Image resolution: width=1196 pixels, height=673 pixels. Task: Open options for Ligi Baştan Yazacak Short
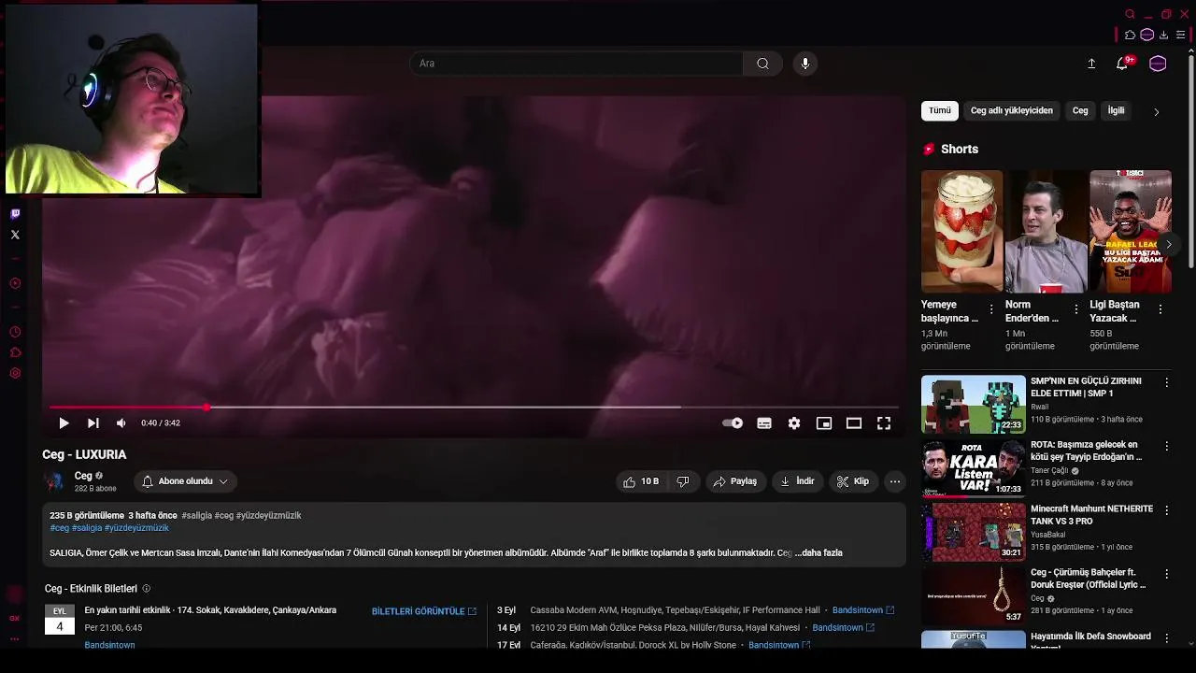pos(1160,309)
